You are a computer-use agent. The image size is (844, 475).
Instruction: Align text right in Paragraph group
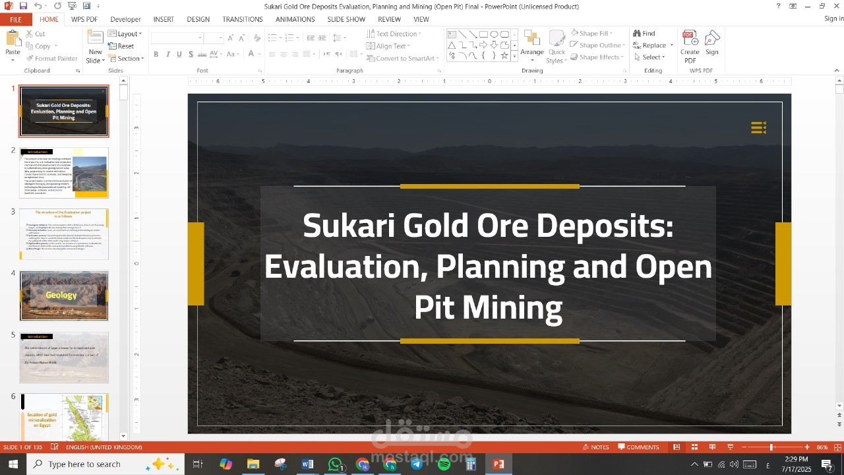tap(295, 55)
